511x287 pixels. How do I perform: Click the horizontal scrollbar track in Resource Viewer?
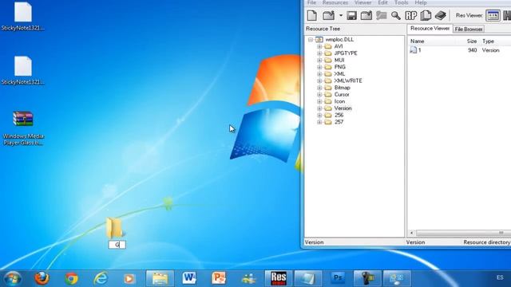[463, 233]
